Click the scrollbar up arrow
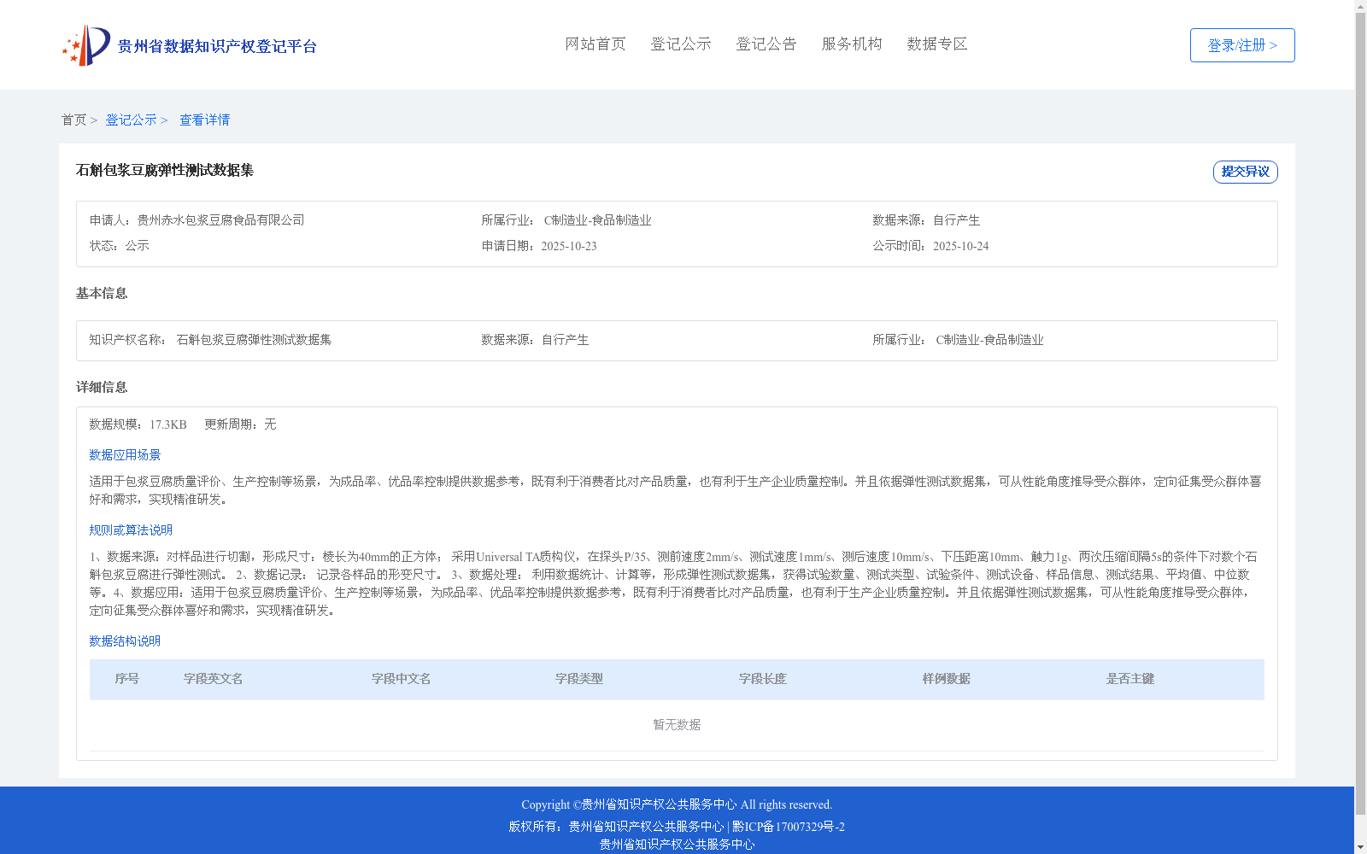 point(1360,7)
